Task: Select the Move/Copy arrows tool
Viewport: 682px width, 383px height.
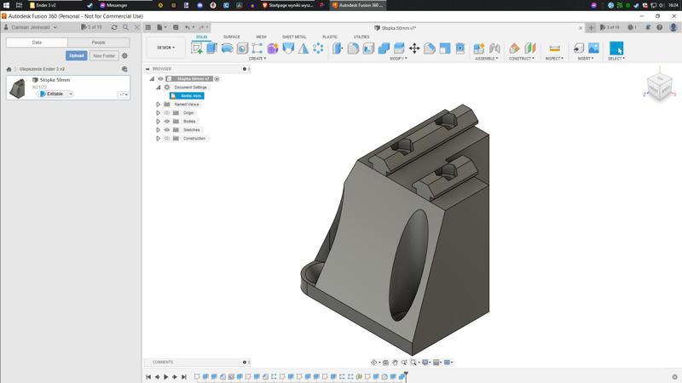Action: click(x=414, y=49)
